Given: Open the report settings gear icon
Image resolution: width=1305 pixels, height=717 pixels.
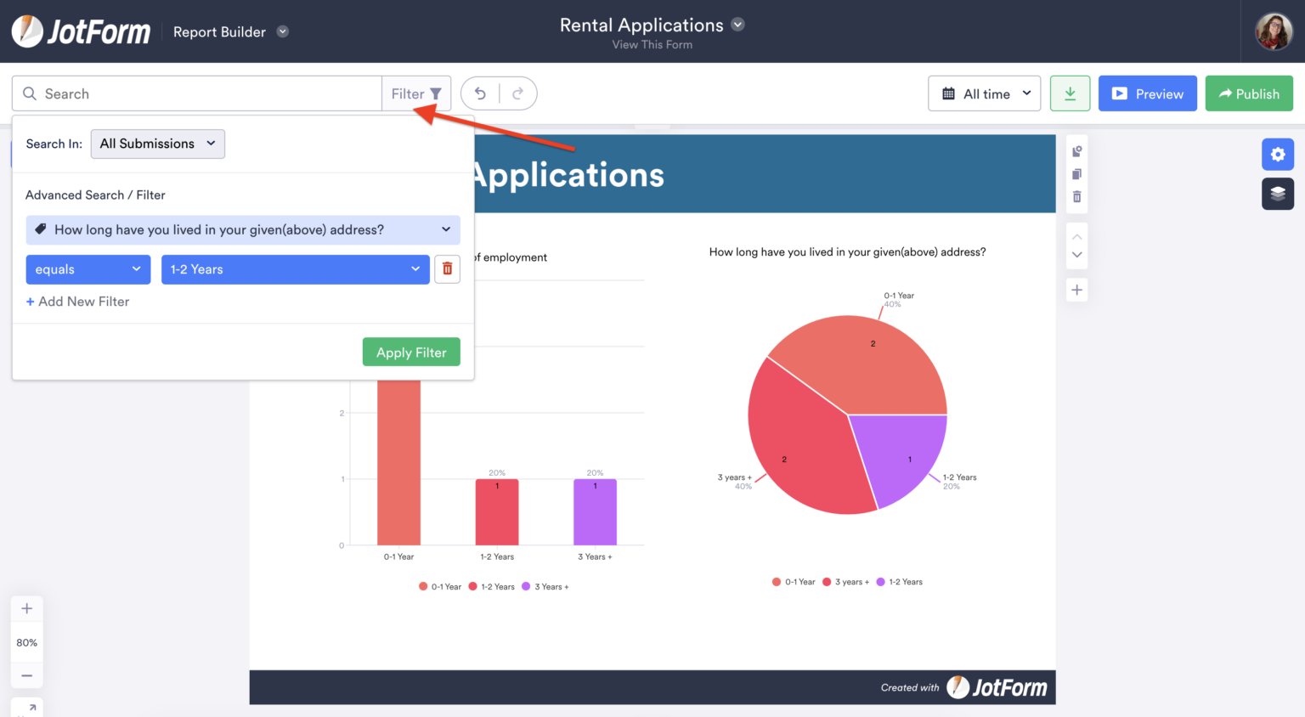Looking at the screenshot, I should [1278, 155].
